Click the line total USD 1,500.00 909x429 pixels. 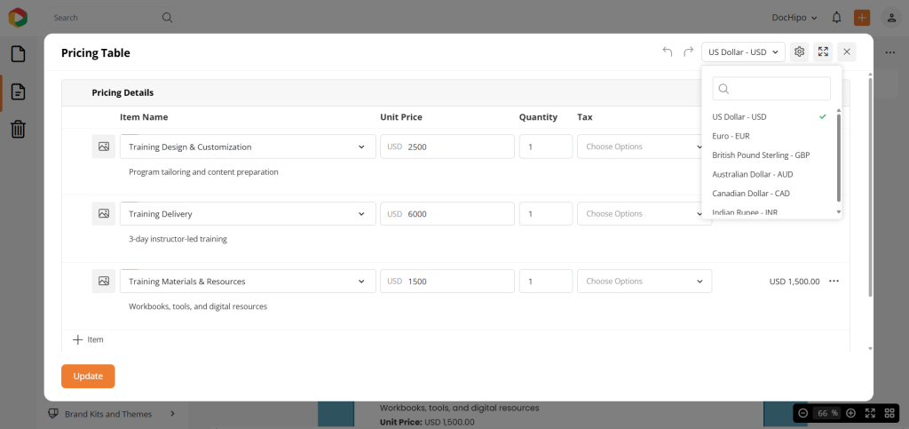[794, 282]
